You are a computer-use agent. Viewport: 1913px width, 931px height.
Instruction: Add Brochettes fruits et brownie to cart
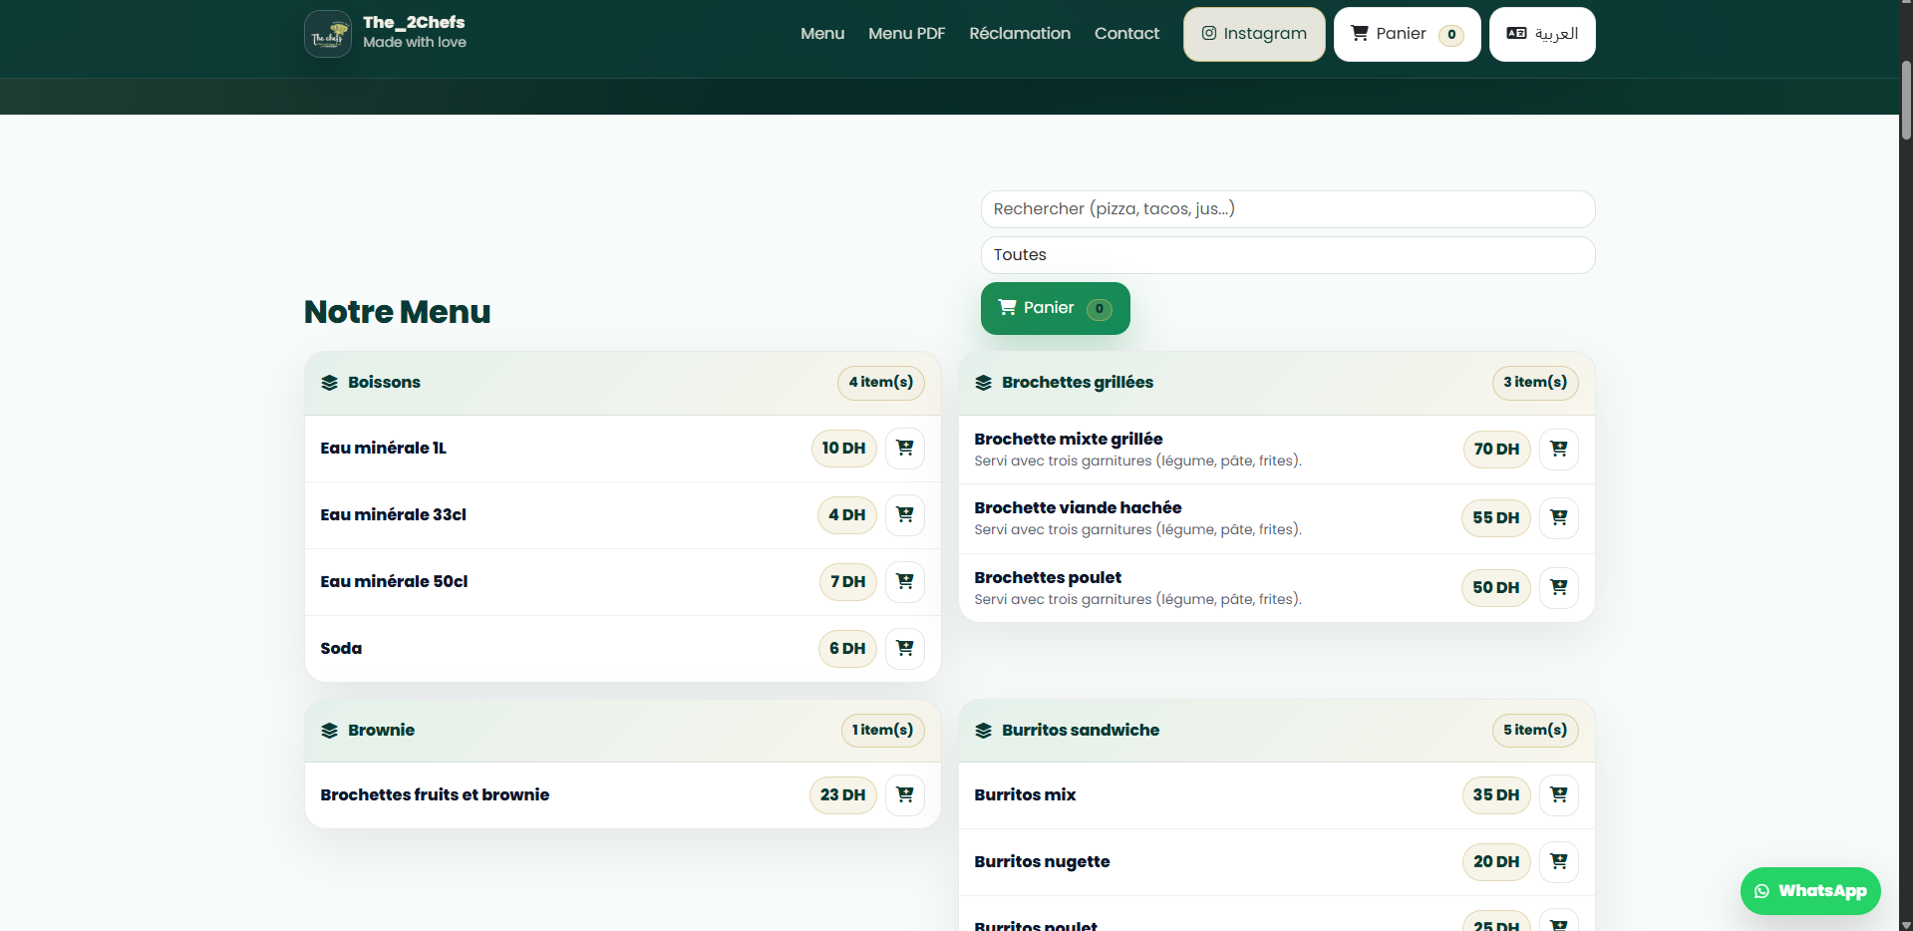coord(904,795)
